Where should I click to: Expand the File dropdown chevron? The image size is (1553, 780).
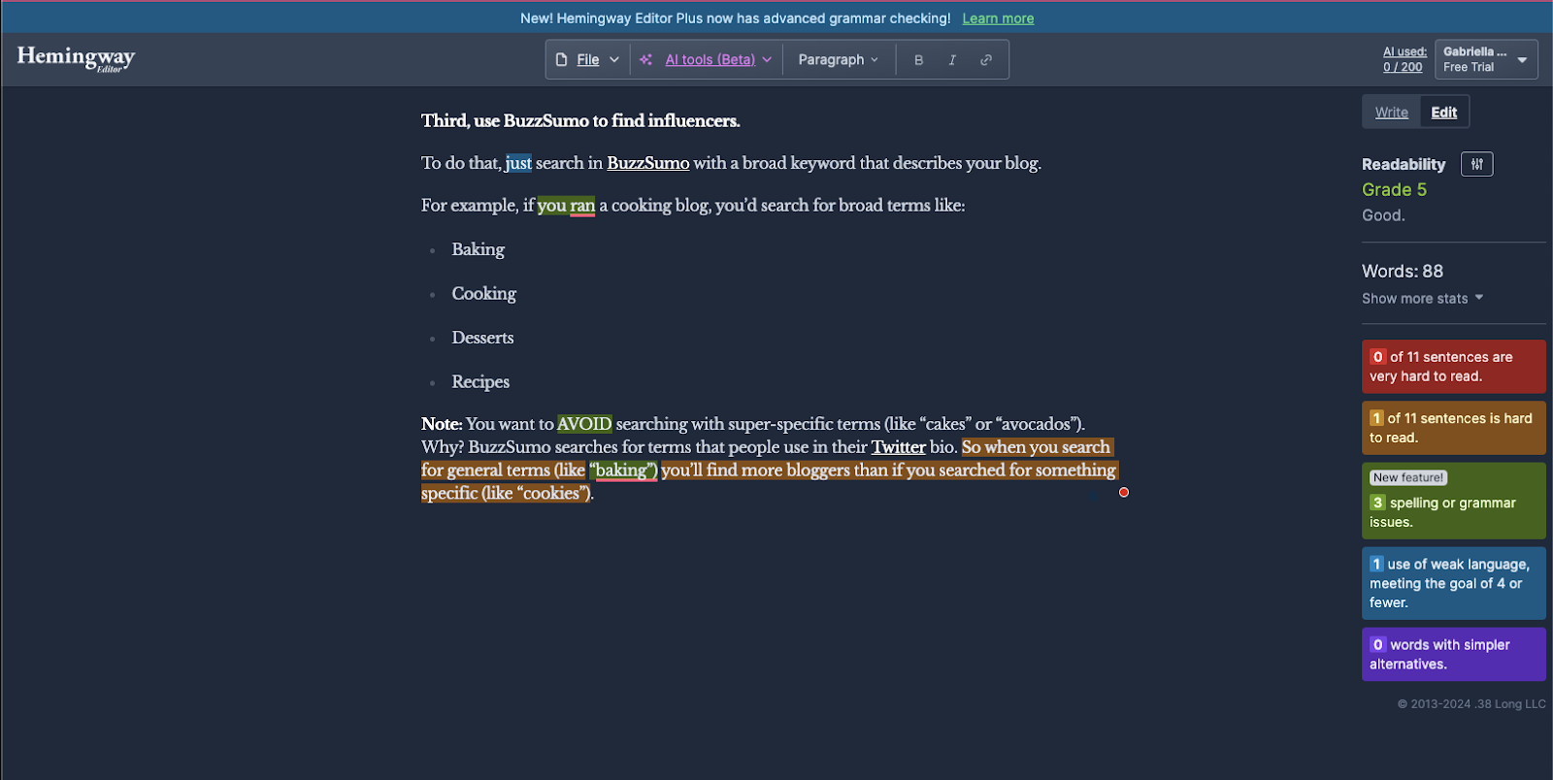tap(614, 59)
